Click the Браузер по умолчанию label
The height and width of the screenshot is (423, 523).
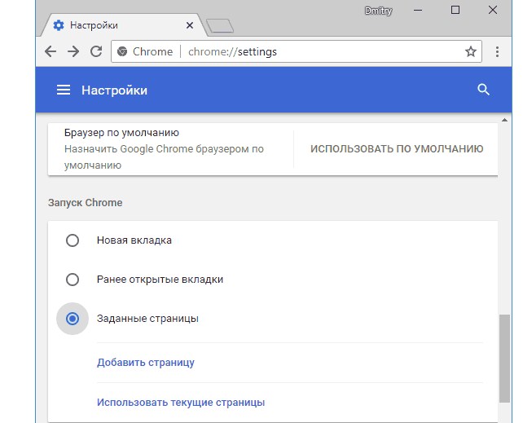click(x=121, y=132)
